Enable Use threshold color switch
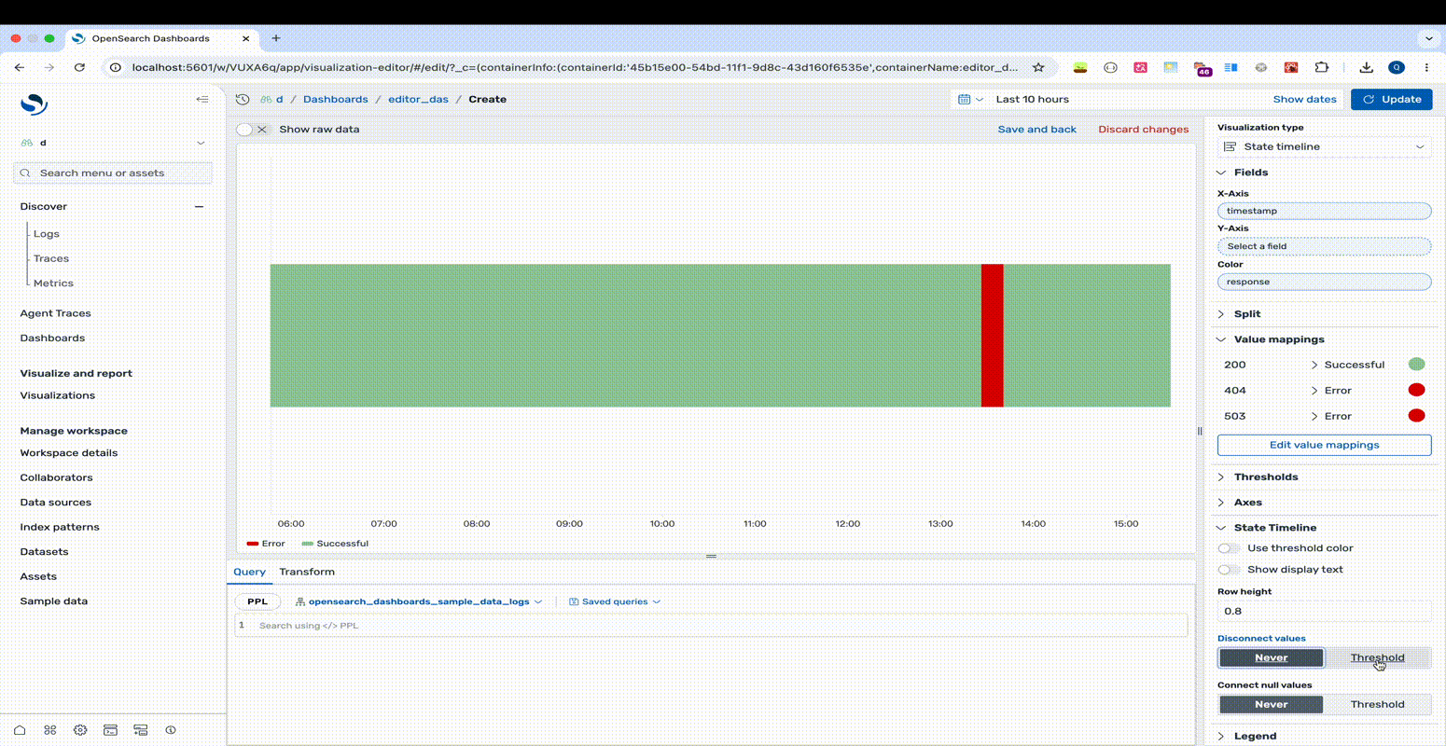 tap(1229, 548)
